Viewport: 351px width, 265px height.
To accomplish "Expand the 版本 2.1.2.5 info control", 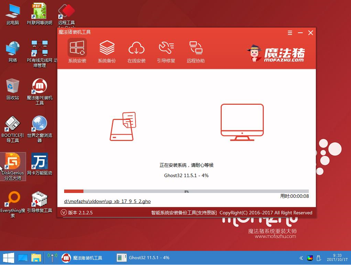I will tap(64, 213).
